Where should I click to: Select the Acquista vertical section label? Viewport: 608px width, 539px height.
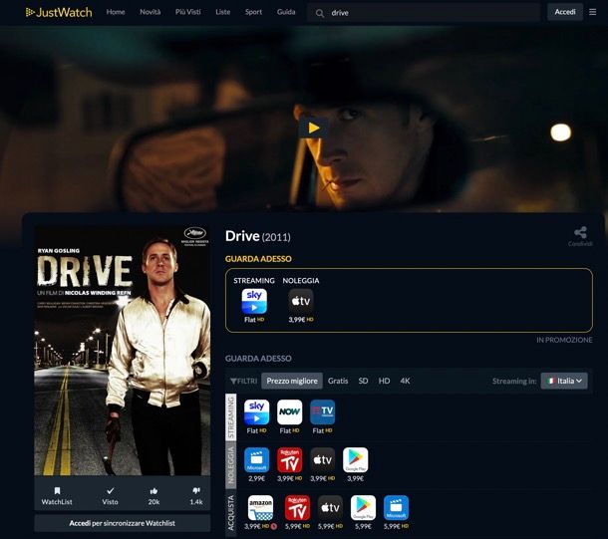pyautogui.click(x=230, y=513)
